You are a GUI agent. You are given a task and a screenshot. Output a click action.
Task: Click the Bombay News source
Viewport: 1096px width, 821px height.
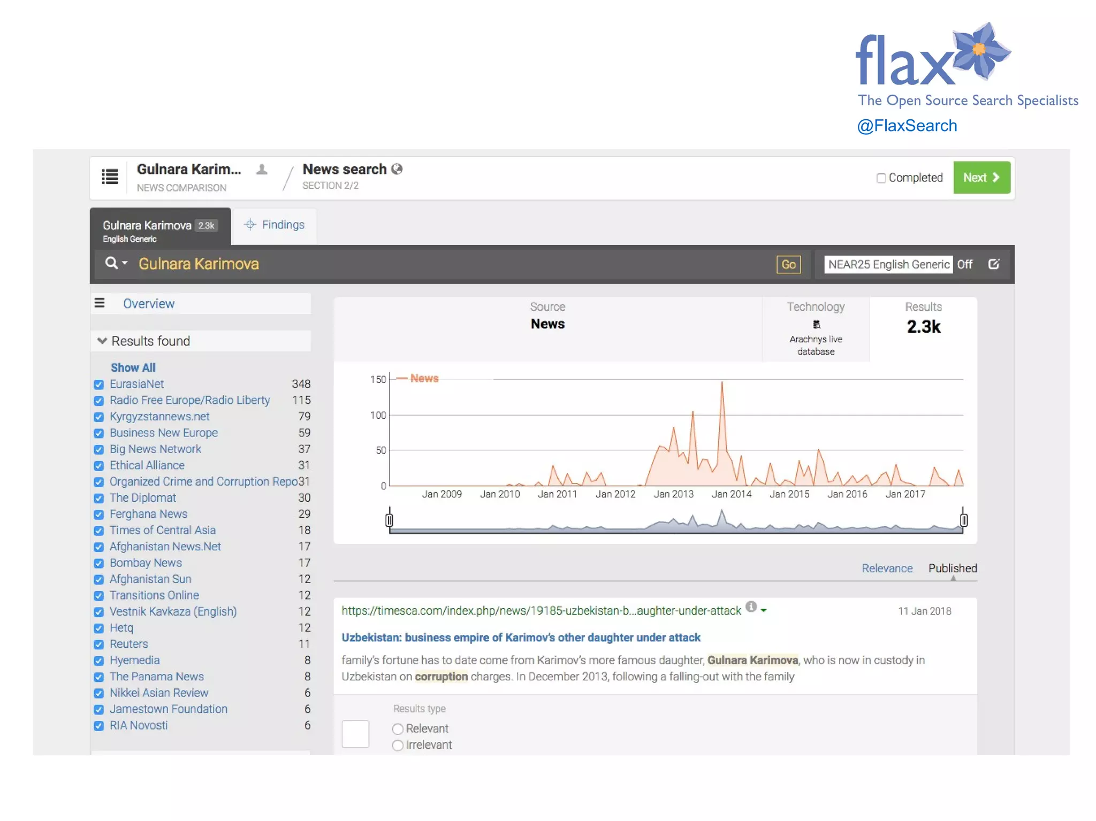(146, 563)
